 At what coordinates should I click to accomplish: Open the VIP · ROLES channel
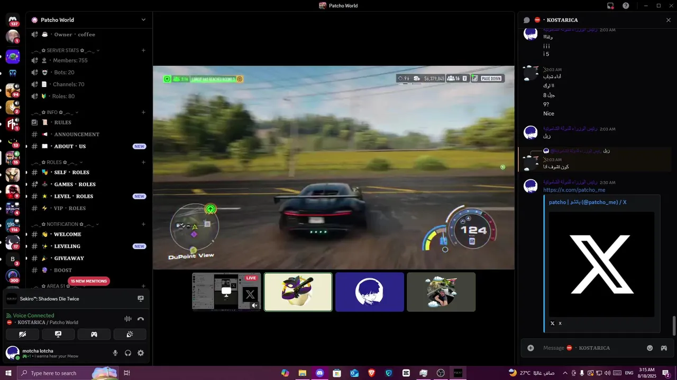88,208
